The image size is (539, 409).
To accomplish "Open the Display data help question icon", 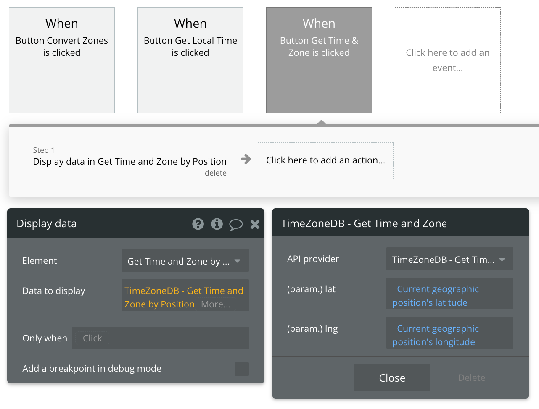I will (x=198, y=224).
